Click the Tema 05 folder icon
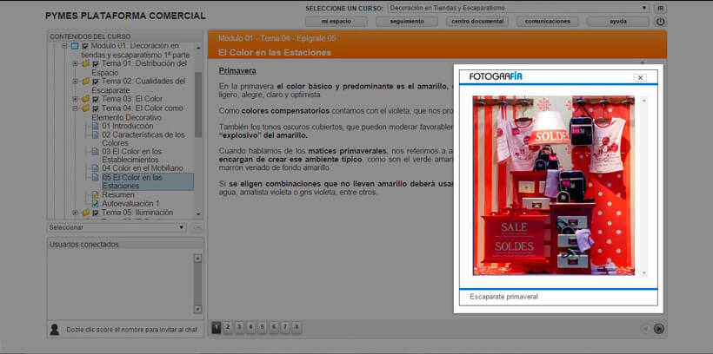 (85, 213)
